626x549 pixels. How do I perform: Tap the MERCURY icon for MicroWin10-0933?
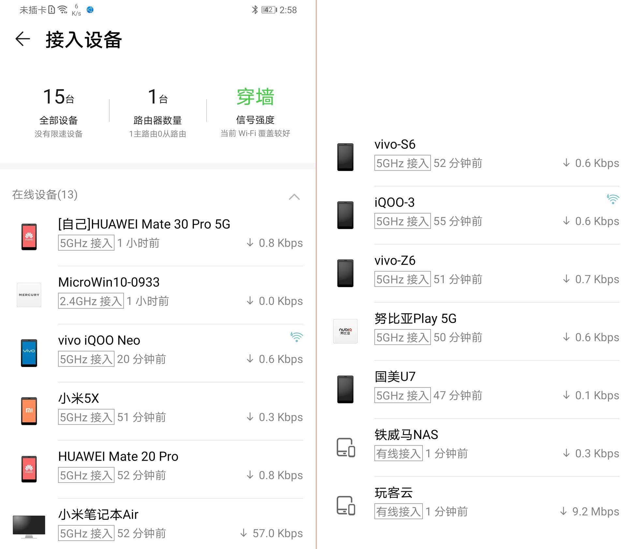click(29, 295)
